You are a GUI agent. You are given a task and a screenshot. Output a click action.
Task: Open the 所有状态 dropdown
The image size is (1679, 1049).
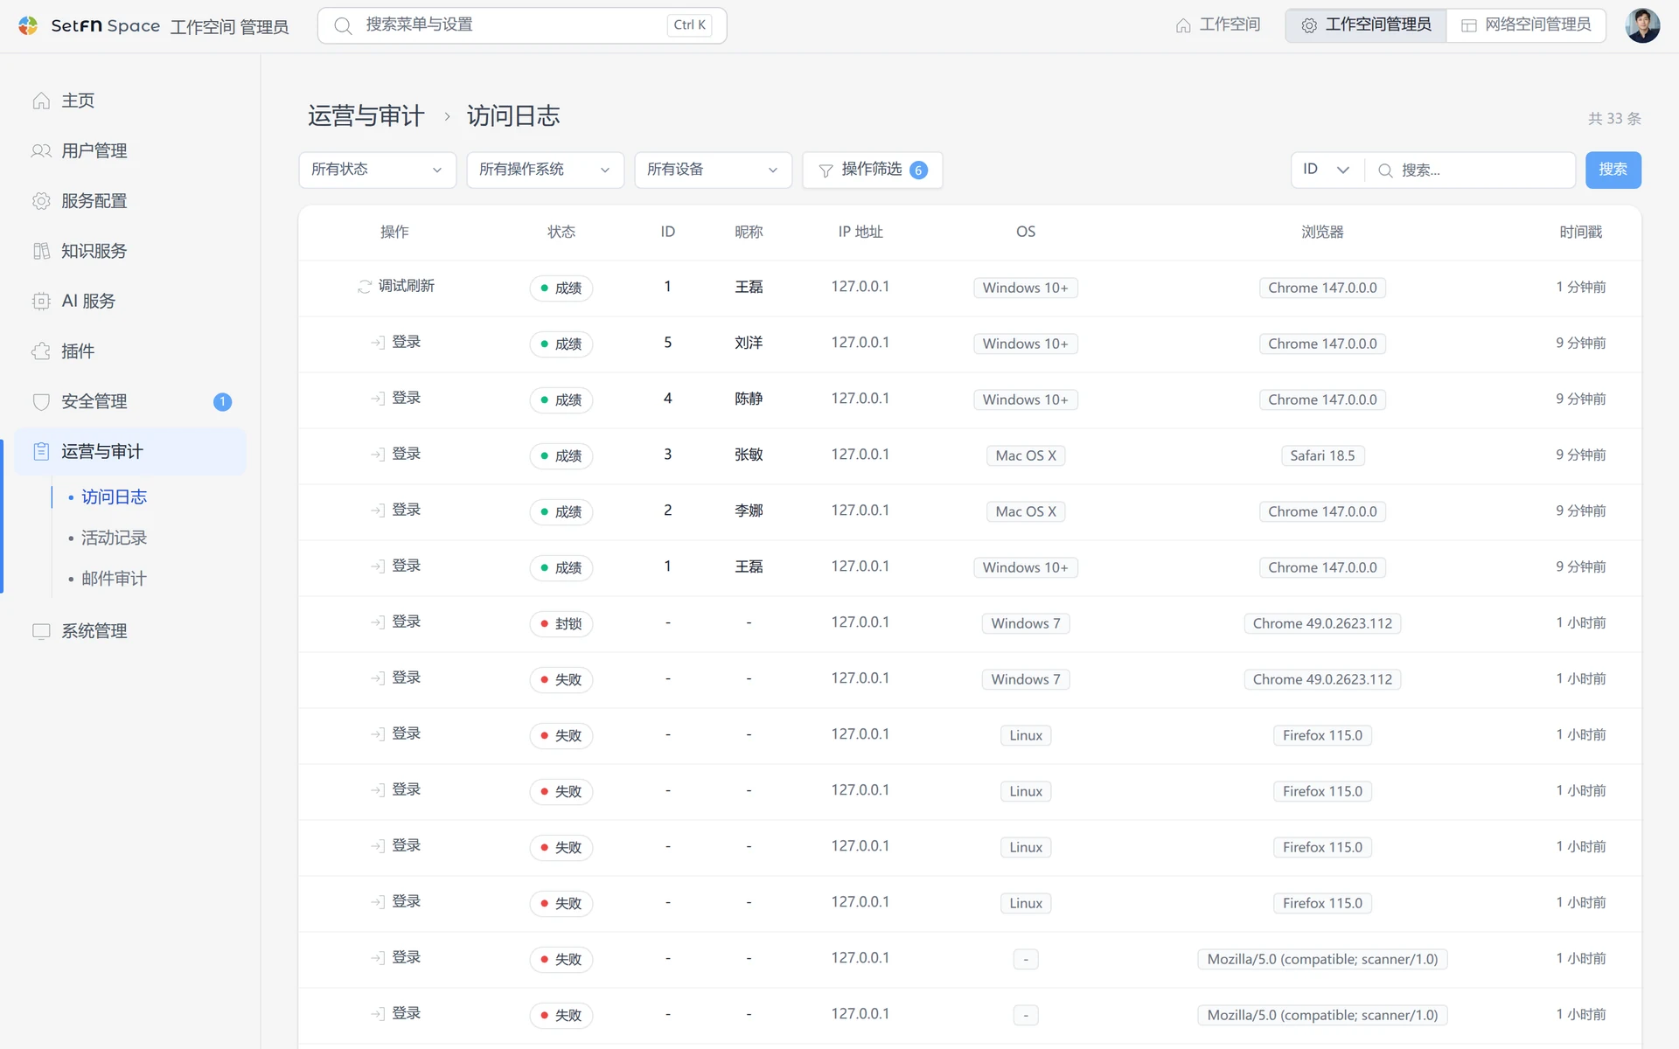(x=377, y=170)
